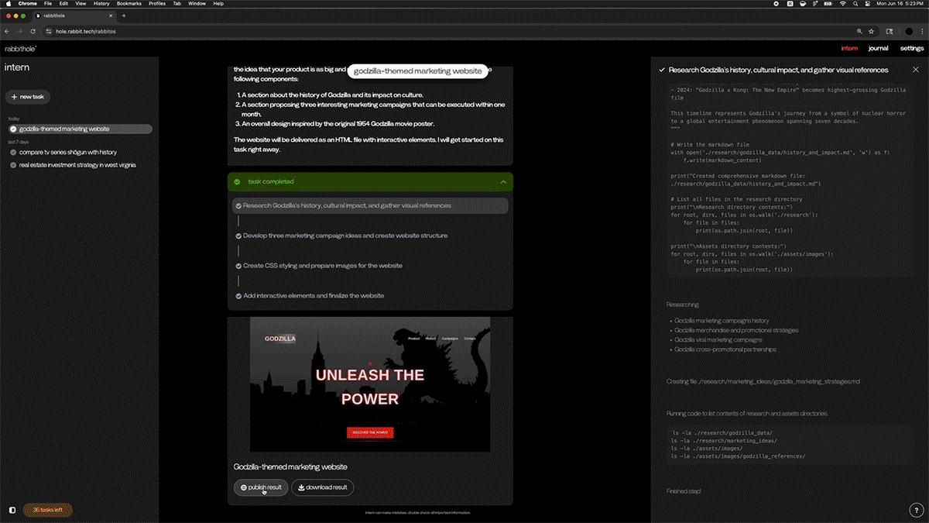Toggle the sidebar panel icon at bottom left
The image size is (929, 523).
[12, 510]
